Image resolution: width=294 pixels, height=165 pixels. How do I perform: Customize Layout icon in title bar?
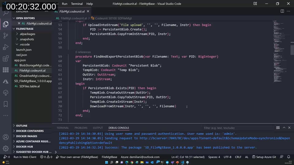[x=255, y=4]
